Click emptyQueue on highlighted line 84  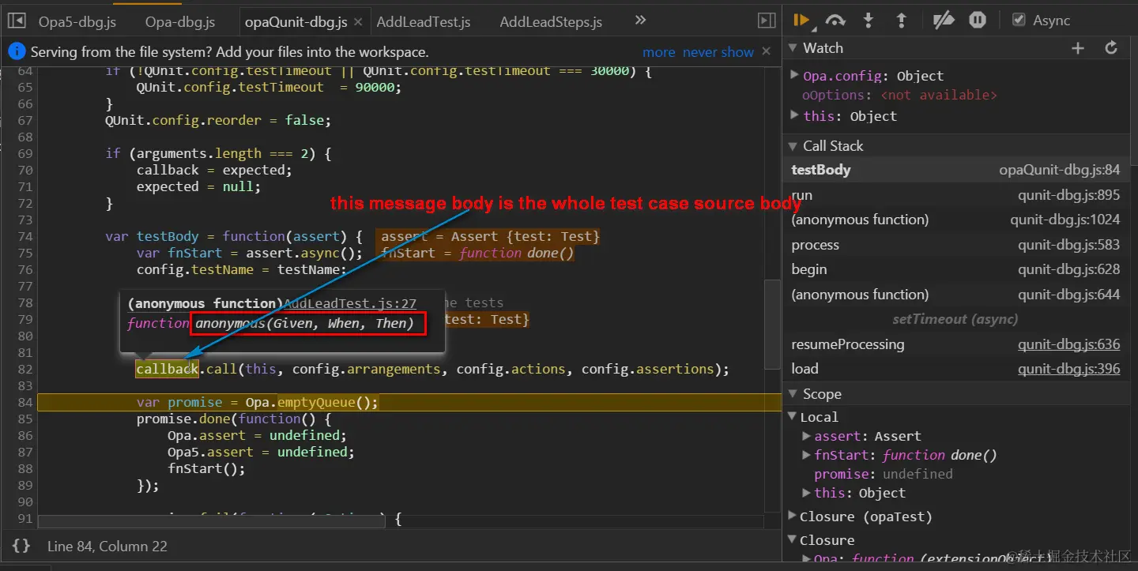click(316, 402)
